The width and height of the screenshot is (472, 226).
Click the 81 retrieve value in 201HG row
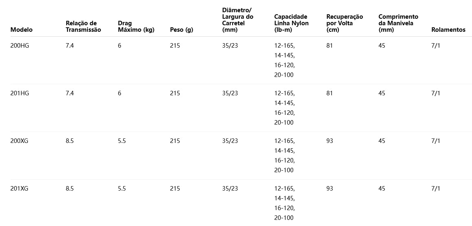tap(329, 93)
